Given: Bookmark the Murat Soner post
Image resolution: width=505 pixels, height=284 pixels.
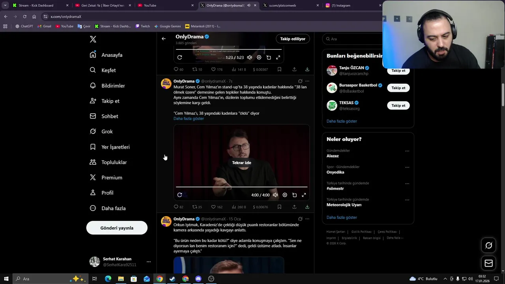Looking at the screenshot, I should point(279,207).
